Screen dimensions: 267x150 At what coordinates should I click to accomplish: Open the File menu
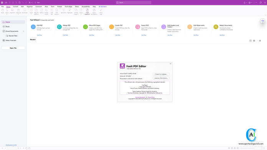point(3,7)
